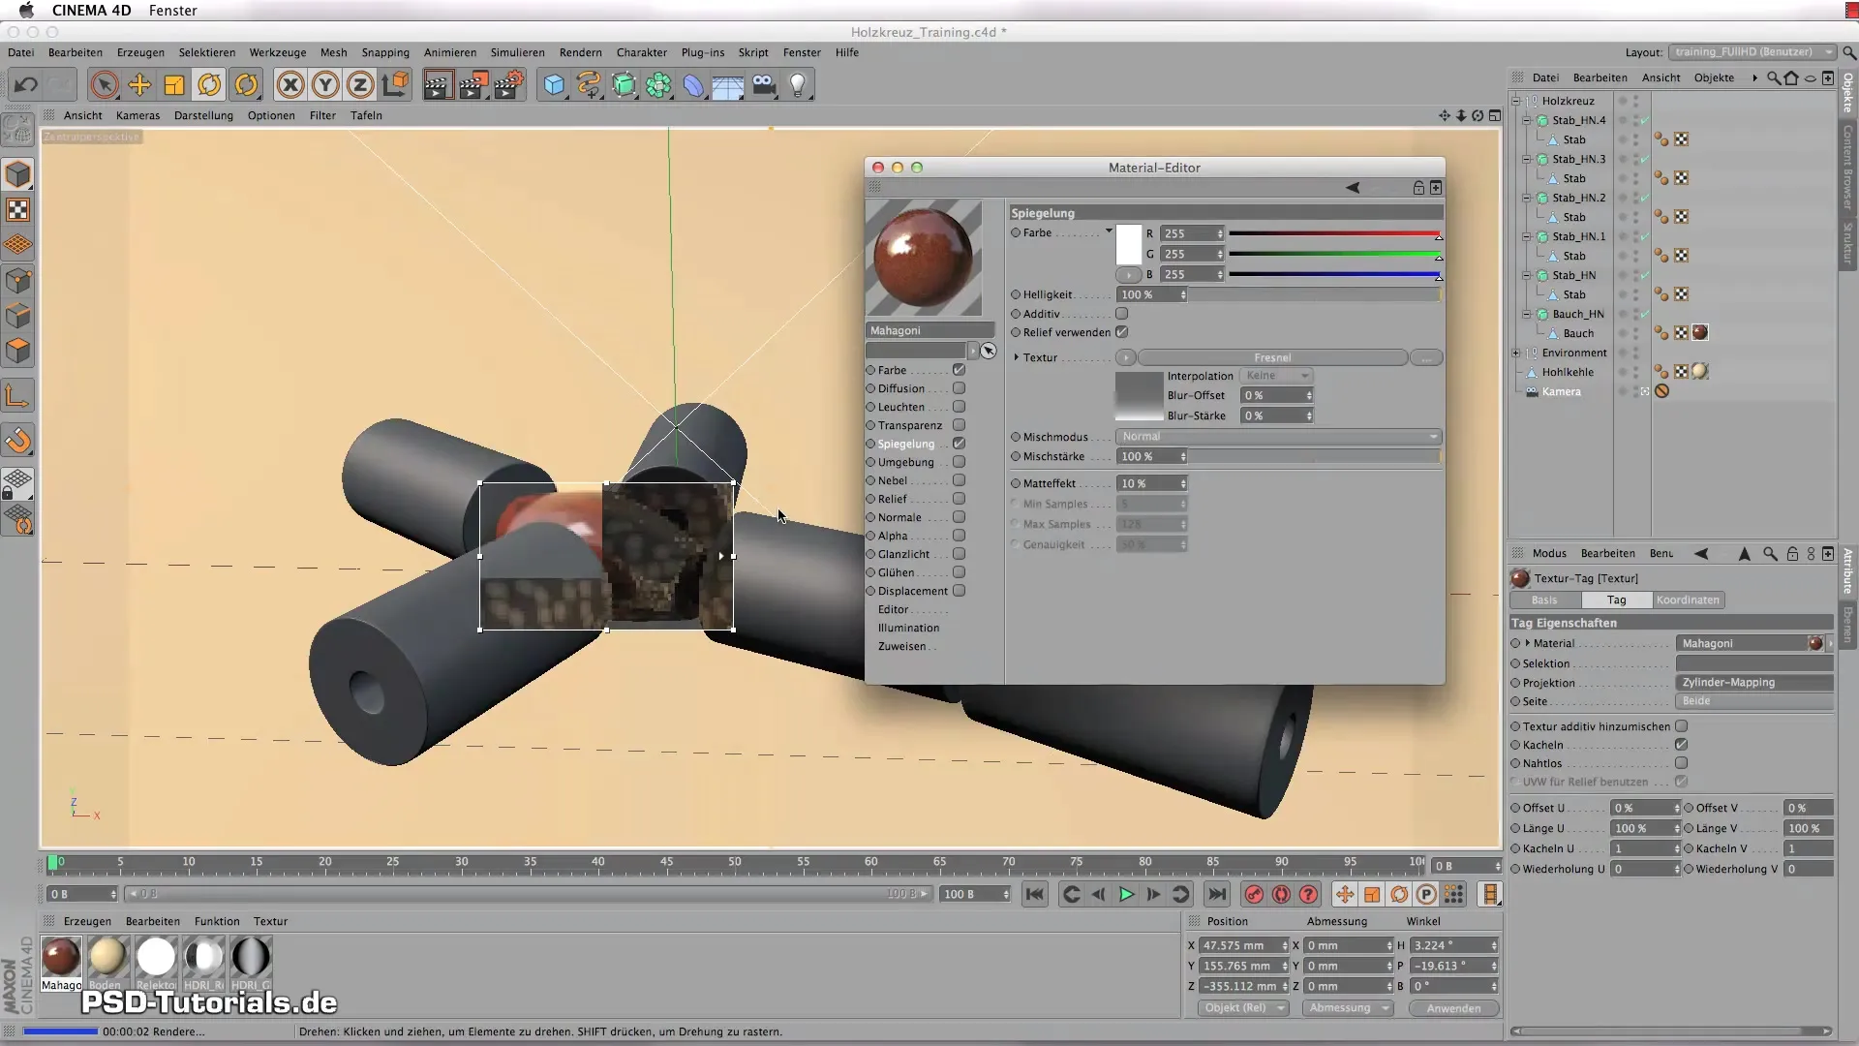Switch to the Koordinaten tab
This screenshot has height=1046, width=1859.
pos(1688,600)
